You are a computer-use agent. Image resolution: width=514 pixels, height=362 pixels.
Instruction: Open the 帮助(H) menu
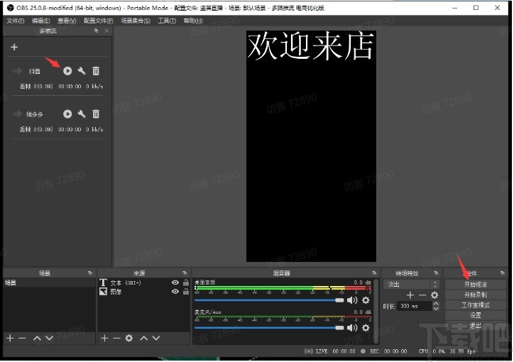(193, 21)
